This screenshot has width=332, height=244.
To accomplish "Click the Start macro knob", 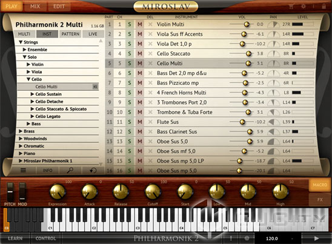I will pyautogui.click(x=185, y=192).
